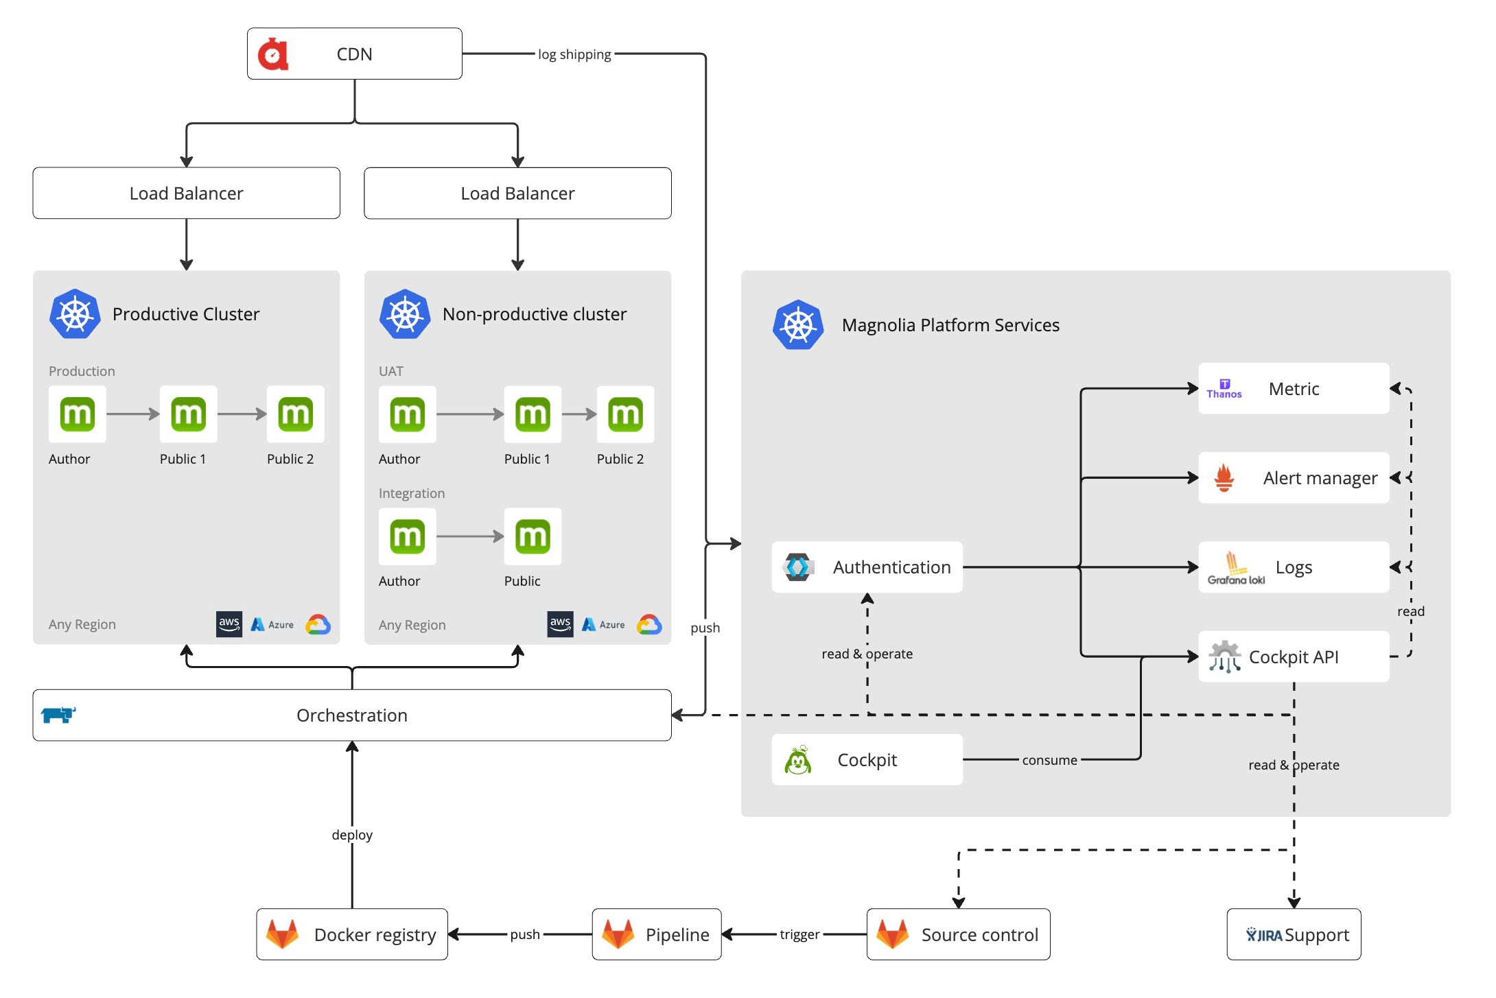The width and height of the screenshot is (1496, 998).
Task: Click the AWS logo in Non-productive cluster
Action: click(x=560, y=624)
